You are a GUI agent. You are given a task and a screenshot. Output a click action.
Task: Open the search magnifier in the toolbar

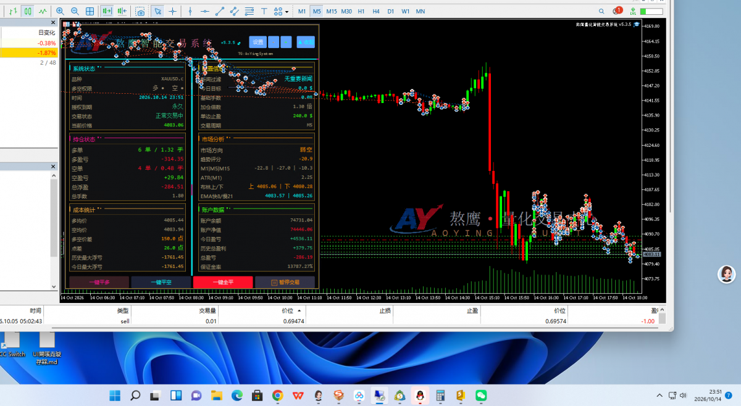click(x=602, y=11)
